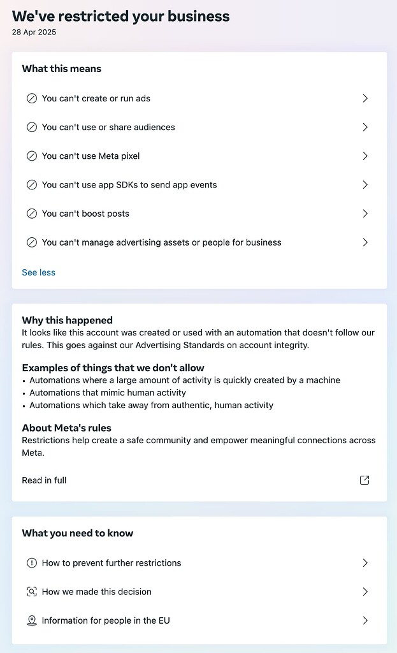Click the restriction icon for sharing audiences
The width and height of the screenshot is (397, 653).
tap(32, 127)
